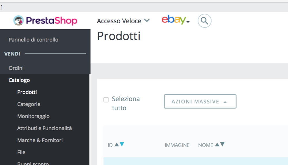Open Categorie submenu item

tap(29, 104)
